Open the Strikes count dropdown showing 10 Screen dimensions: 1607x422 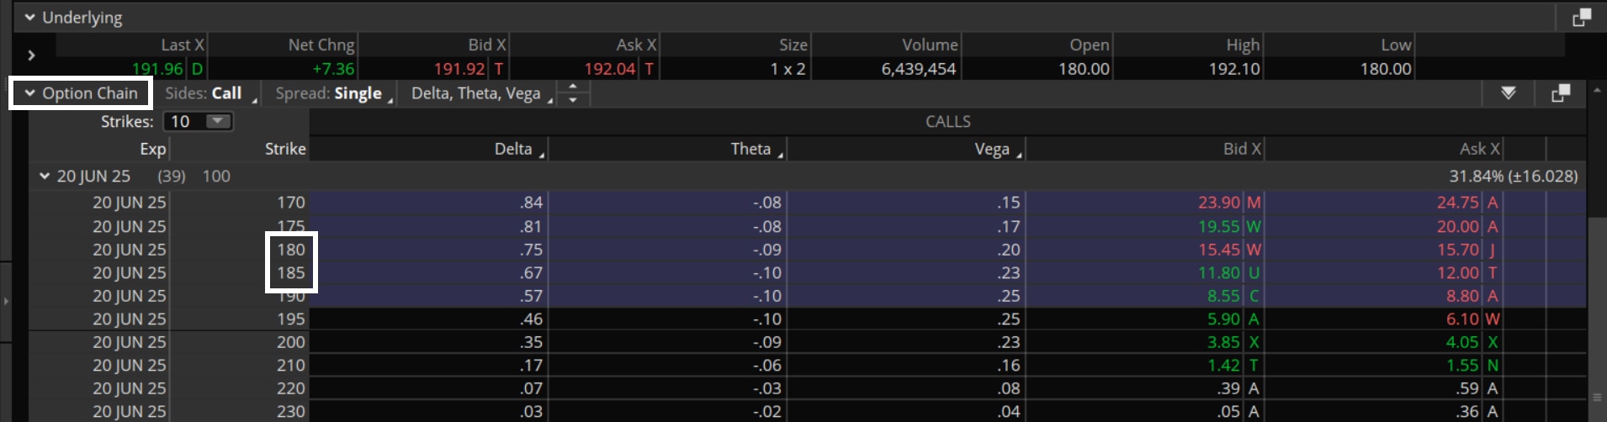click(x=198, y=121)
